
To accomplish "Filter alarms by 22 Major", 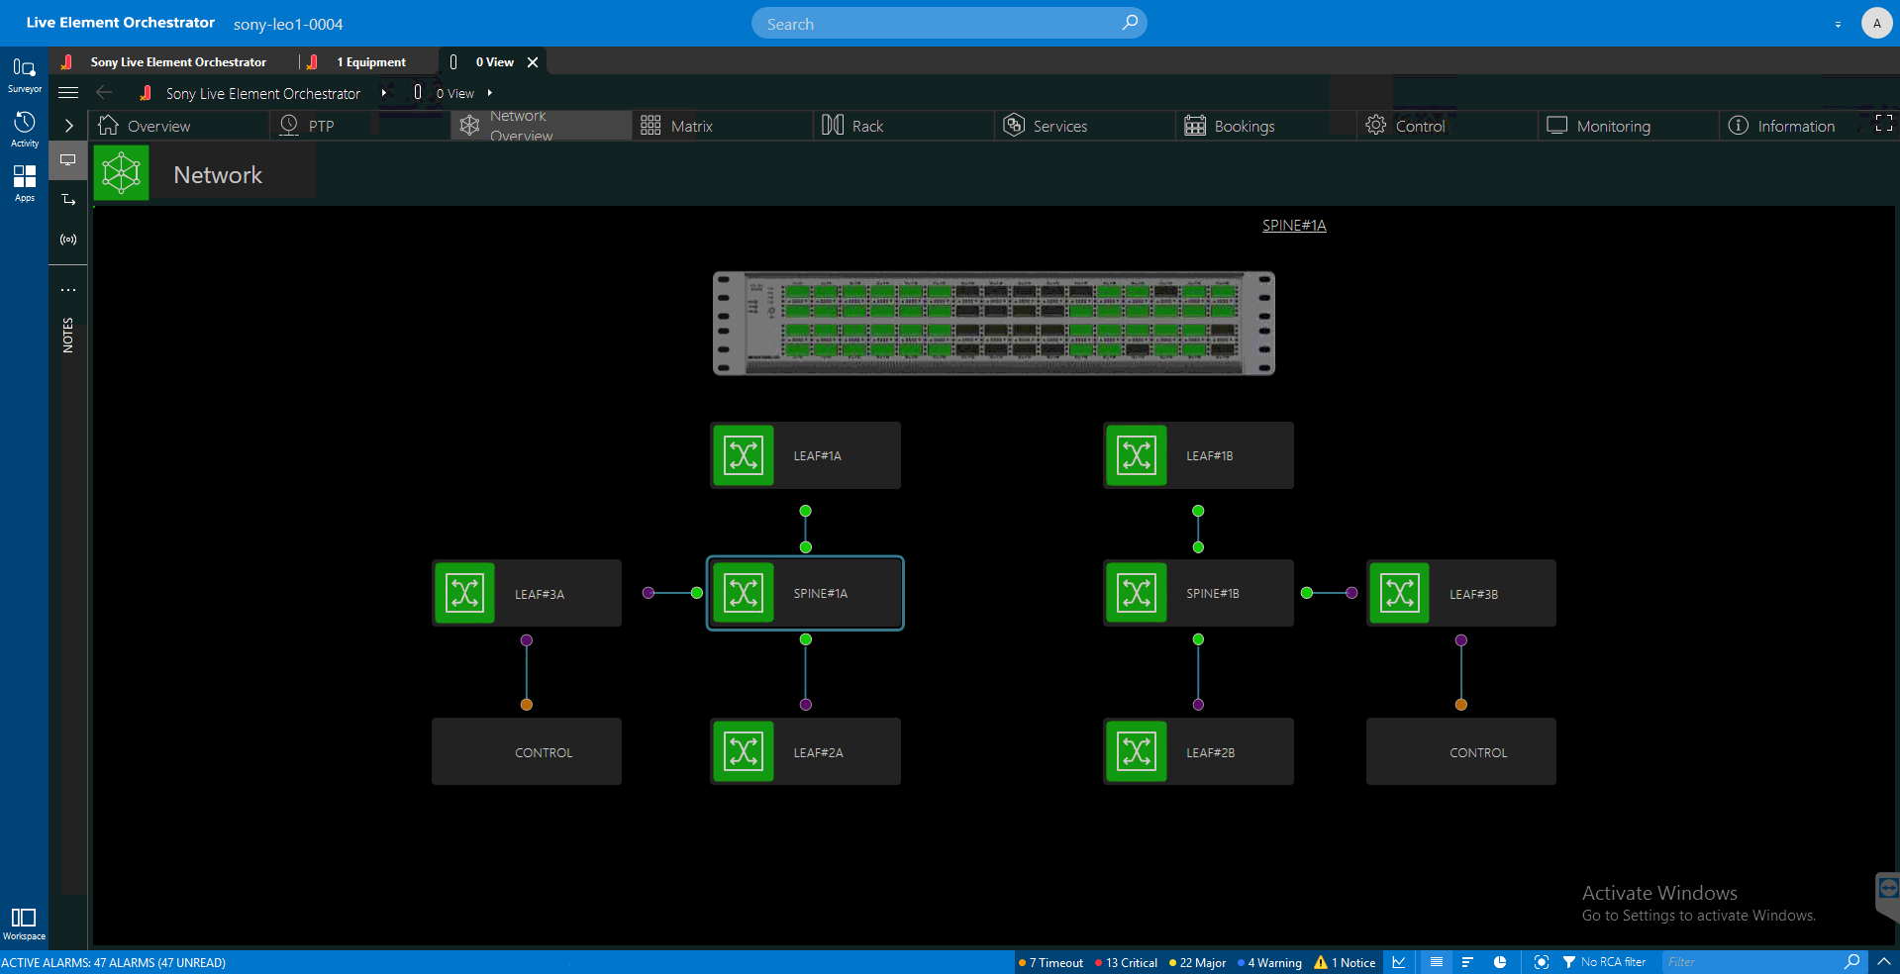I will coord(1197,962).
